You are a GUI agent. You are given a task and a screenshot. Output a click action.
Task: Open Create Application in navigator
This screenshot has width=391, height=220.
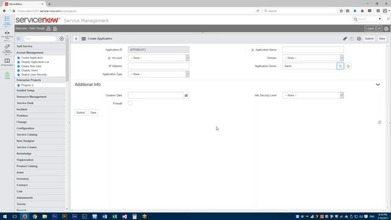tap(32, 57)
